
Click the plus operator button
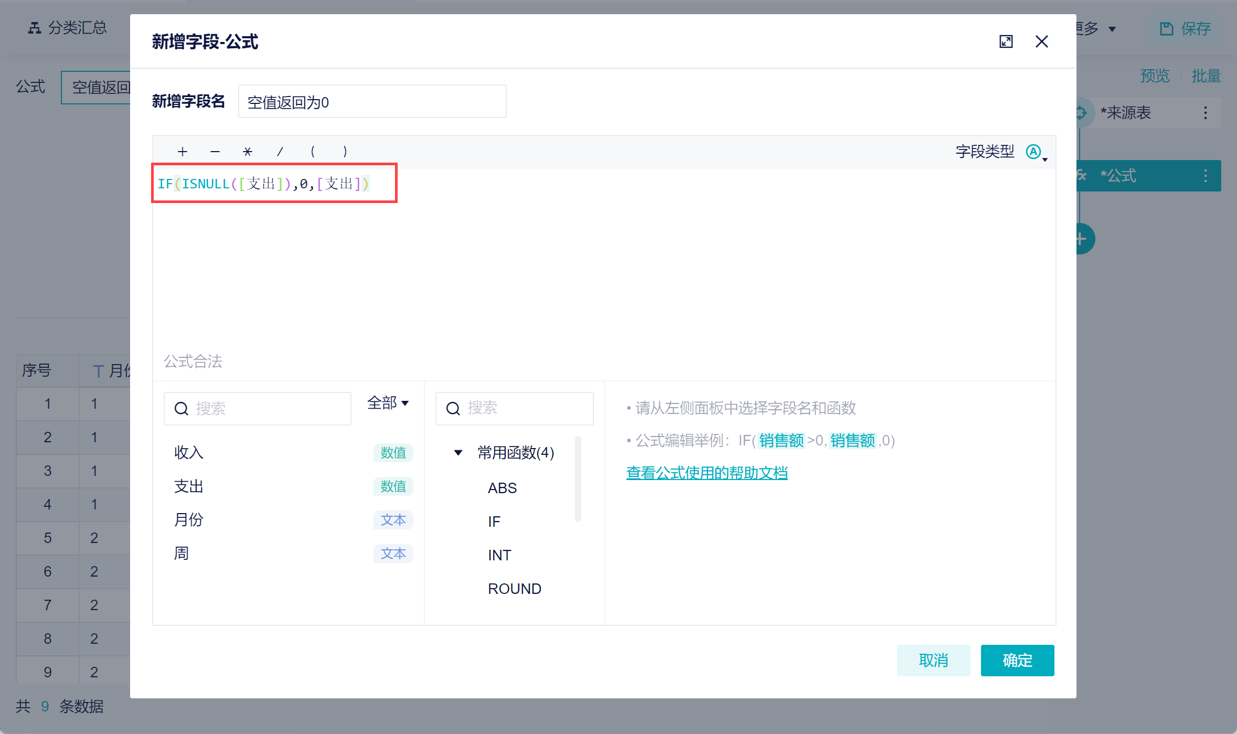(183, 152)
